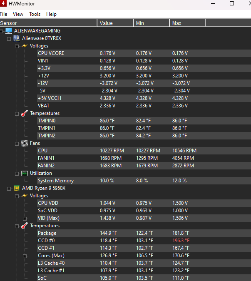Select the L3 Cache #1 row
The height and width of the screenshot is (281, 251).
coord(144,271)
